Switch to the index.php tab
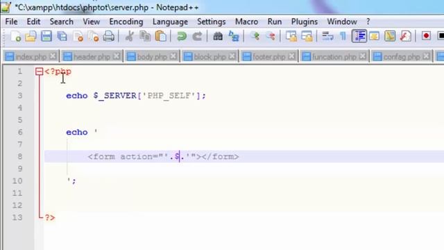 tap(31, 57)
